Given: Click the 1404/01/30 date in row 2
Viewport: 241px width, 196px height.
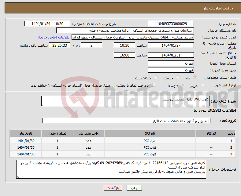Looking at the screenshot, I should pos(26,147).
